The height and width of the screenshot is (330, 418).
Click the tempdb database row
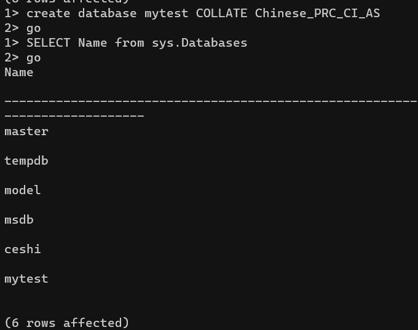[26, 161]
